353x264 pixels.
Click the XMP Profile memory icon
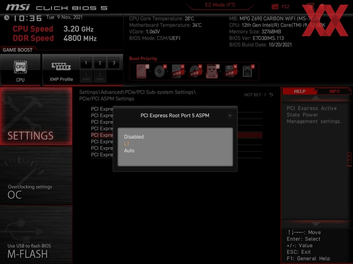(x=61, y=67)
